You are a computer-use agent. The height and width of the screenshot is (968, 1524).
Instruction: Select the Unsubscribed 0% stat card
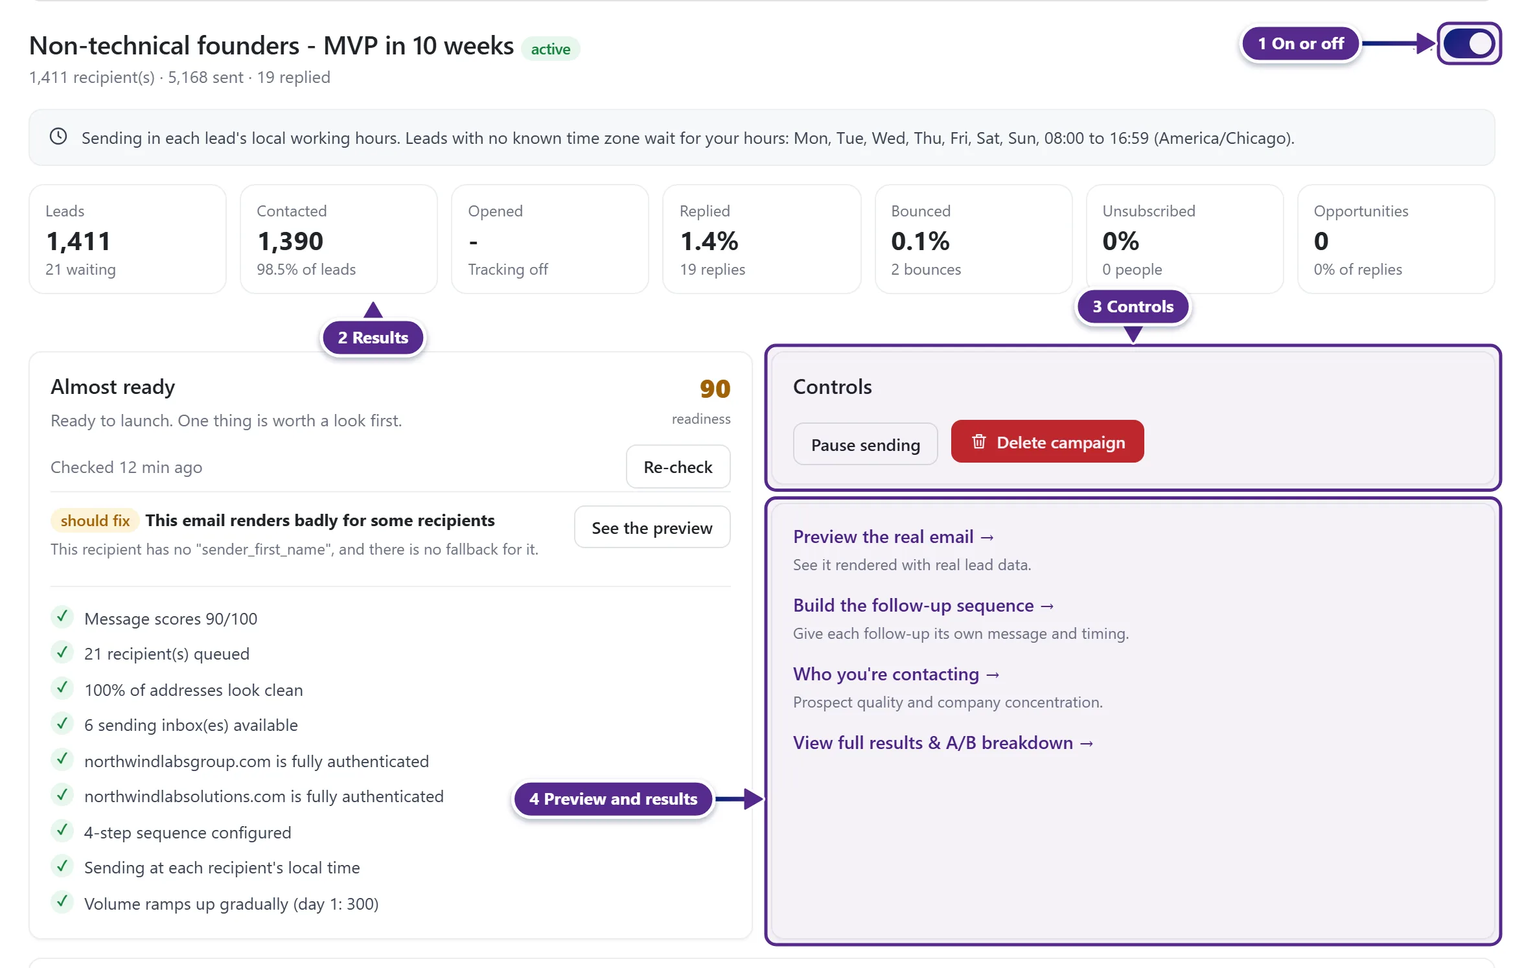[1185, 239]
